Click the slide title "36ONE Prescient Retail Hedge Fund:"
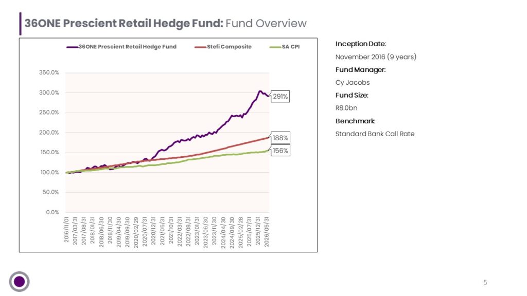527x296 pixels. [x=124, y=23]
